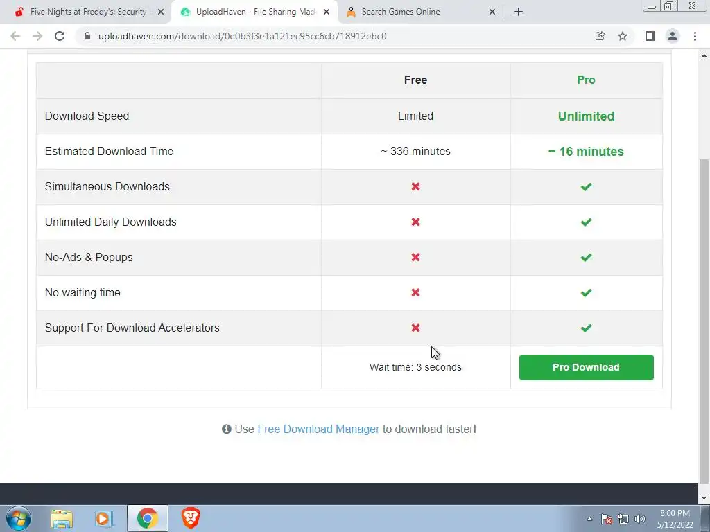
Task: Close the UploadHaven tab
Action: pyautogui.click(x=327, y=12)
